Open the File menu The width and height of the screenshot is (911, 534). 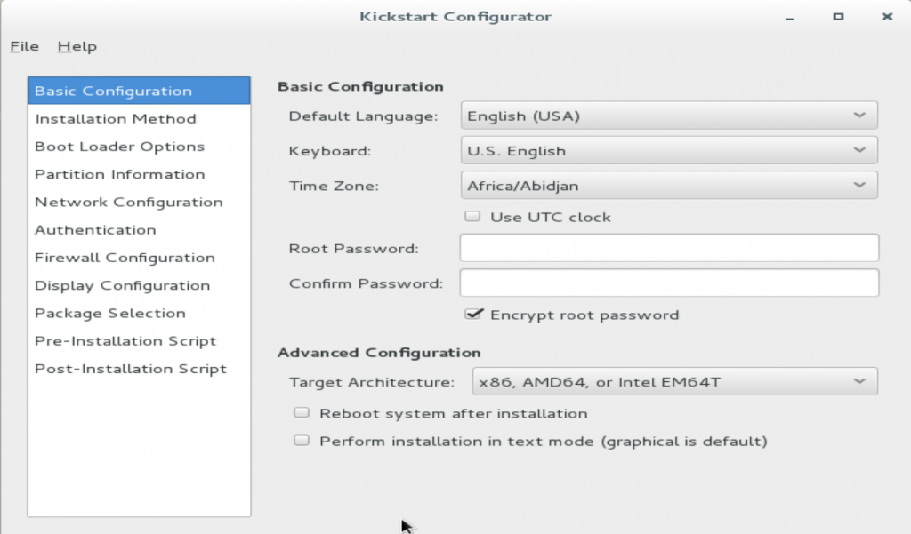pos(24,46)
